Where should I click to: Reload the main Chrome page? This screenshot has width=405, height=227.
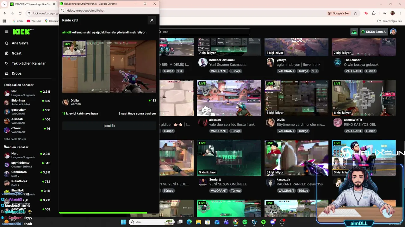(20, 13)
